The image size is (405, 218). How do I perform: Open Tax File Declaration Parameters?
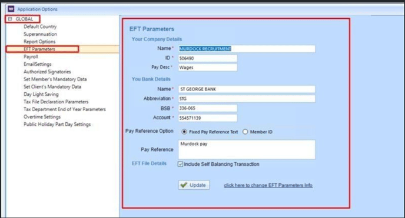tap(56, 102)
